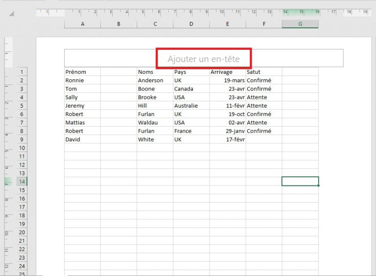376x276 pixels.
Task: Select the cell containing 'France'
Action: [191, 131]
